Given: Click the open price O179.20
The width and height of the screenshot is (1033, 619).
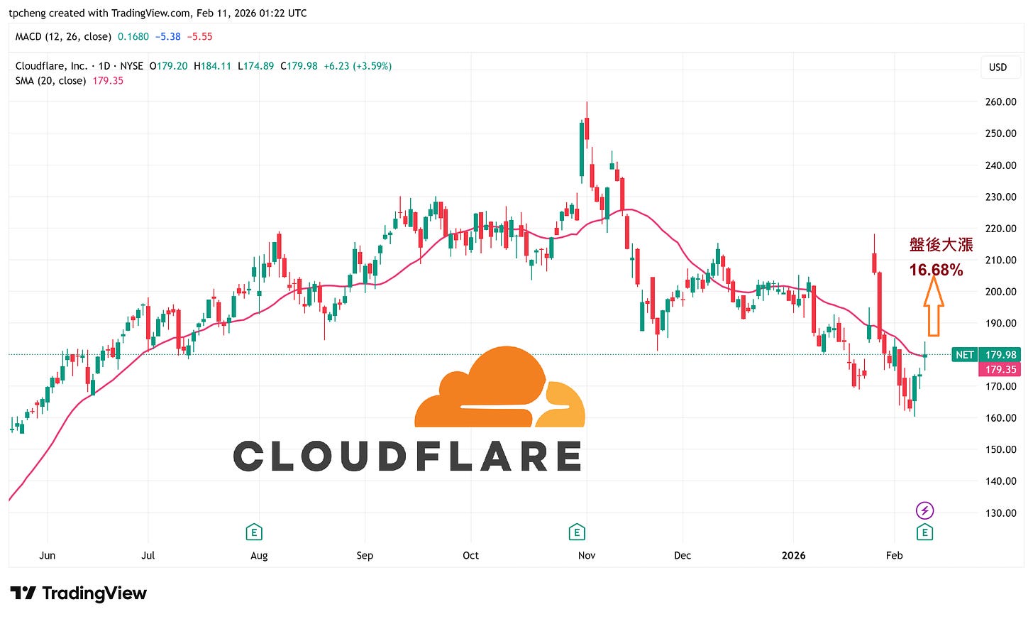Looking at the screenshot, I should 168,66.
